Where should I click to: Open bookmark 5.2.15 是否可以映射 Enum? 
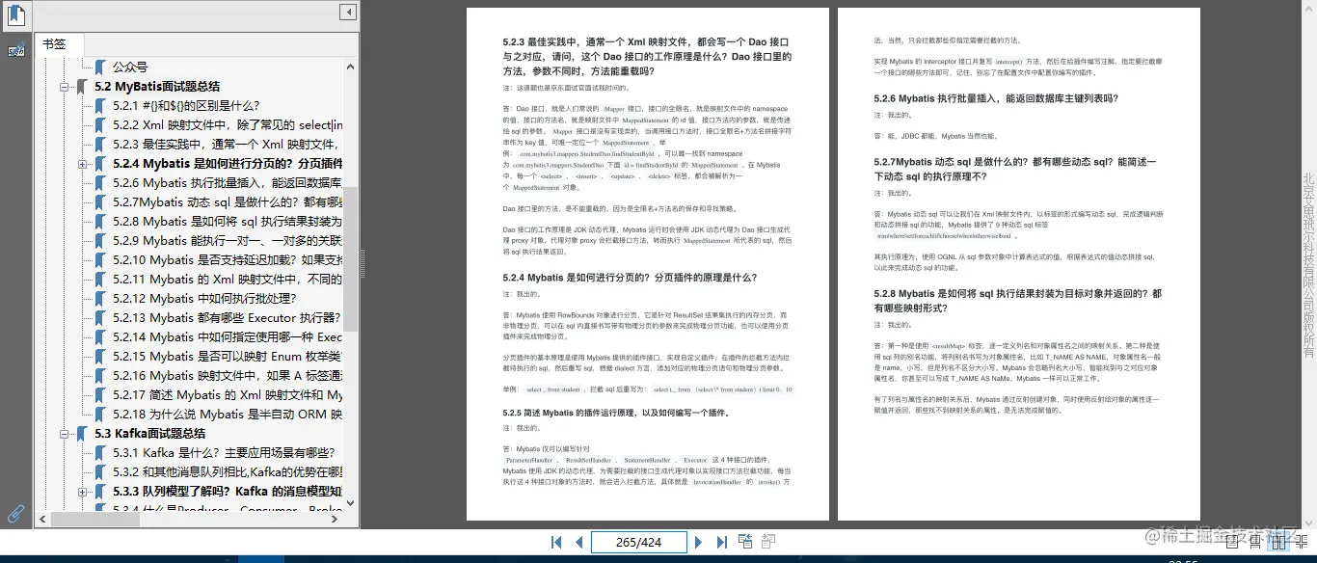pos(228,357)
